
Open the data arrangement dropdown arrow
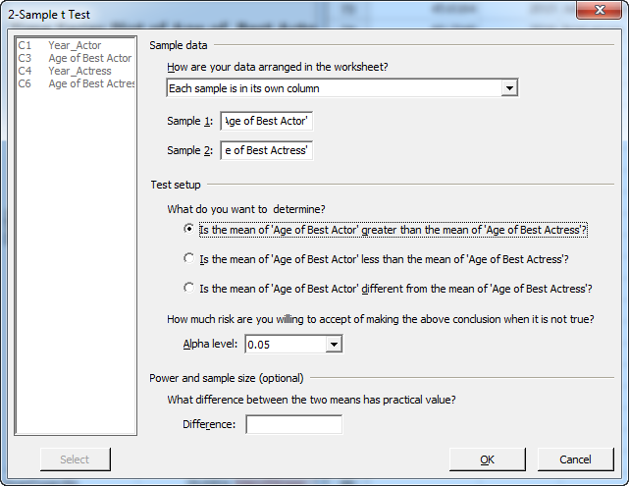(x=508, y=88)
